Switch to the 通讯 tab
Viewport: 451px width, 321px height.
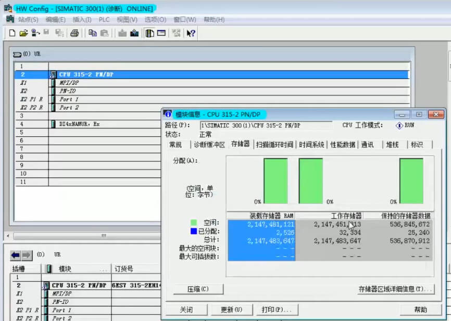point(367,145)
